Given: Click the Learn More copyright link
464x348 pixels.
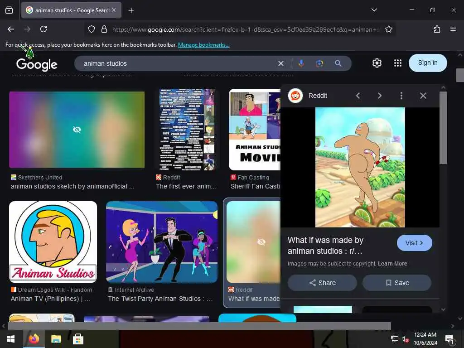Looking at the screenshot, I should point(392,264).
